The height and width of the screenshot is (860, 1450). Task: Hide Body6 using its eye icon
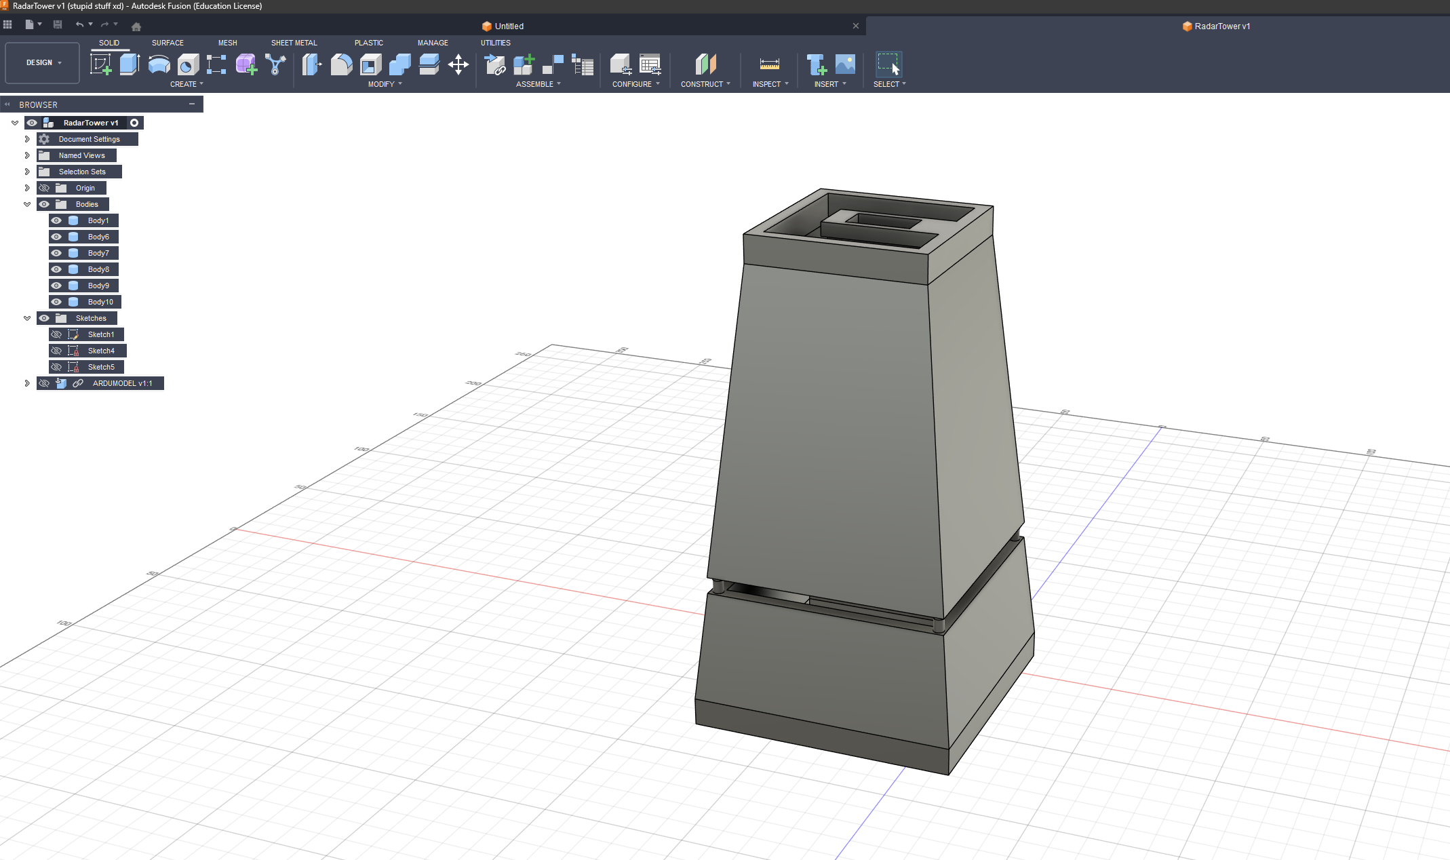pyautogui.click(x=56, y=237)
